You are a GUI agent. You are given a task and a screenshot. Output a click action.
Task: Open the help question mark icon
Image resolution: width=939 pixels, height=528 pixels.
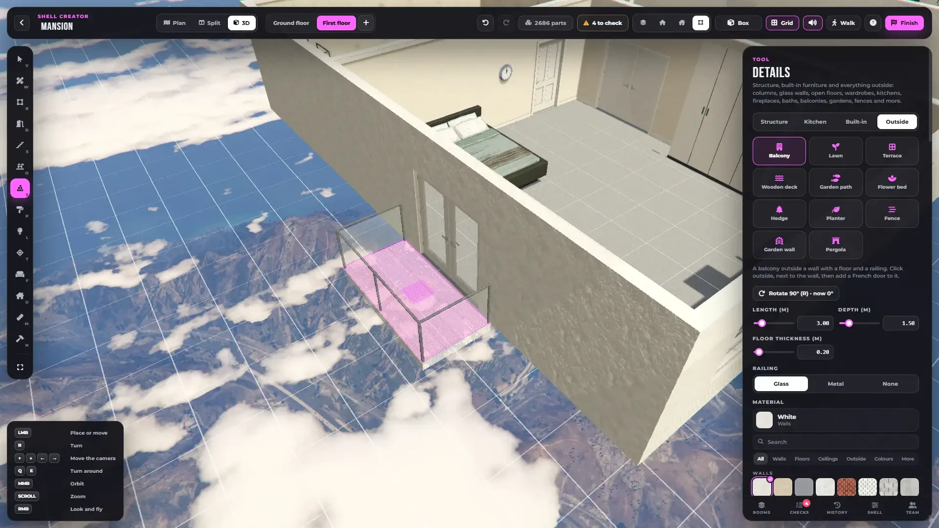pyautogui.click(x=873, y=23)
